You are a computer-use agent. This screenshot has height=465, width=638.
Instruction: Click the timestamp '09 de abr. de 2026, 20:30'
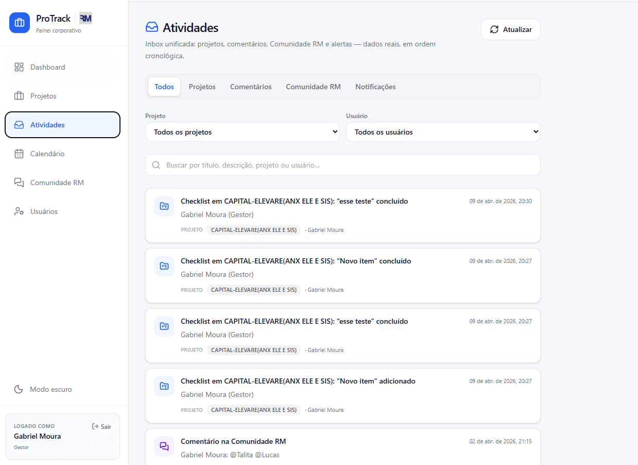(x=501, y=201)
